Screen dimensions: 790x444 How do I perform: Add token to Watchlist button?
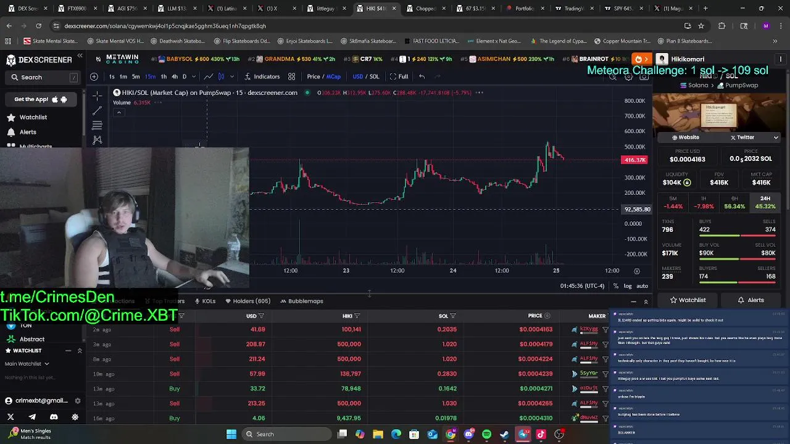pos(688,300)
